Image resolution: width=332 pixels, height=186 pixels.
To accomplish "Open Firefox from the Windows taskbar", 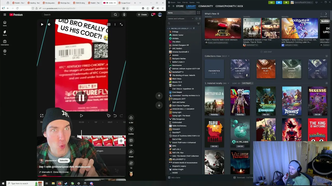I will (59, 183).
